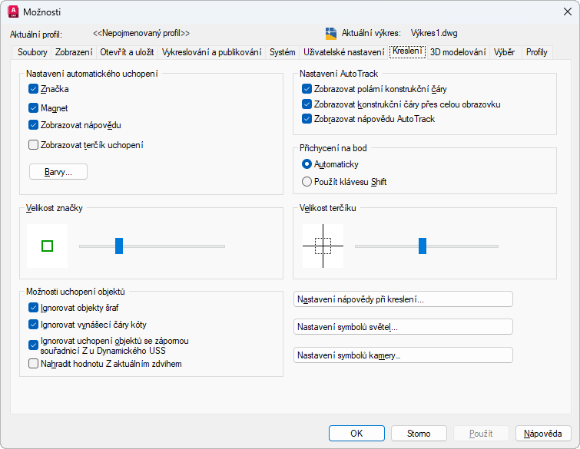The width and height of the screenshot is (580, 449).
Task: Disable the Magnet checkbox
Action: [x=33, y=108]
